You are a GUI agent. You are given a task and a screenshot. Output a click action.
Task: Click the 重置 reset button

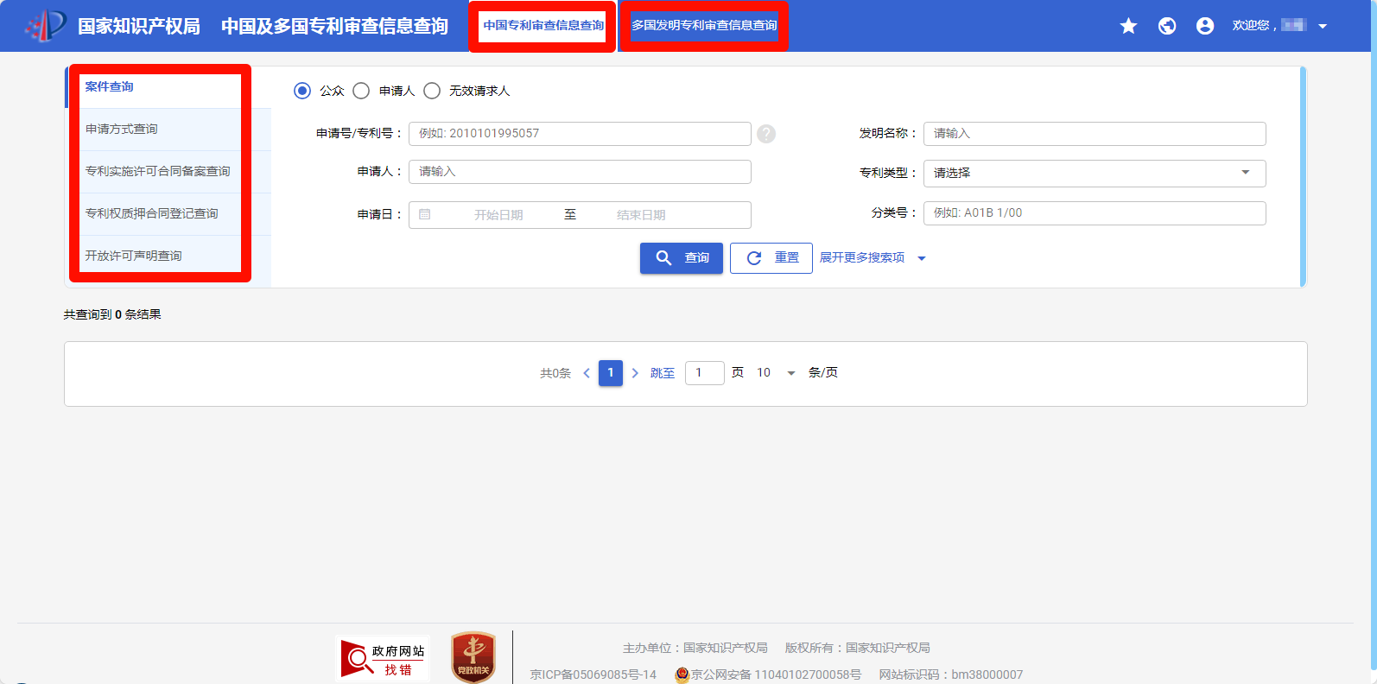pyautogui.click(x=771, y=258)
